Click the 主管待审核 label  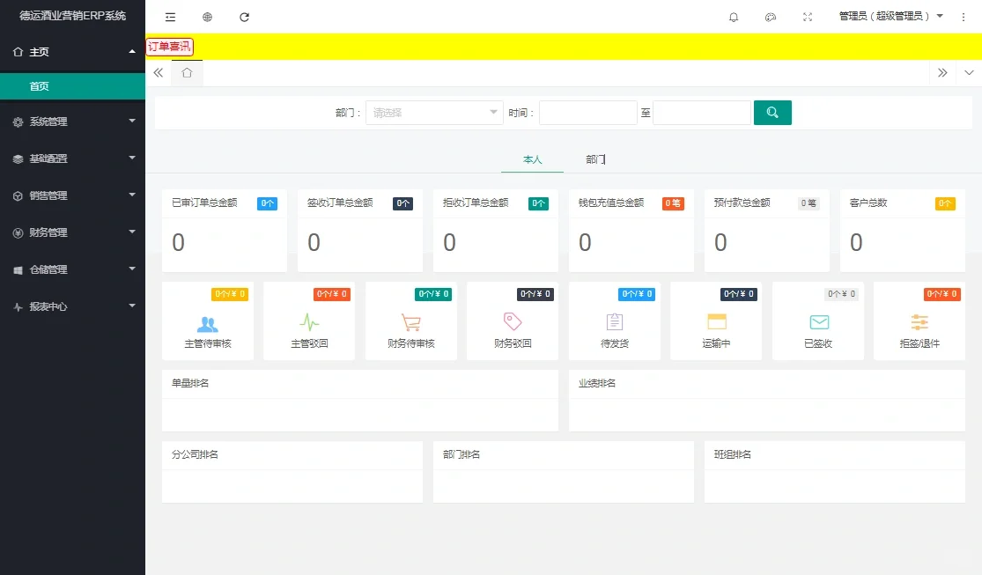pyautogui.click(x=208, y=344)
